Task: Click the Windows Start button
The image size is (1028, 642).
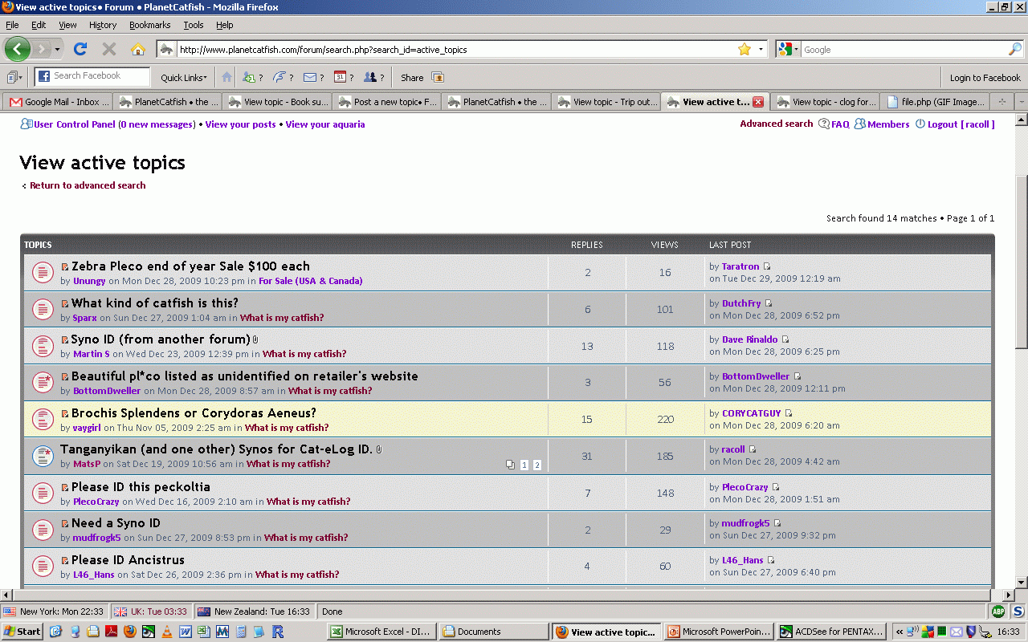Action: click(22, 632)
